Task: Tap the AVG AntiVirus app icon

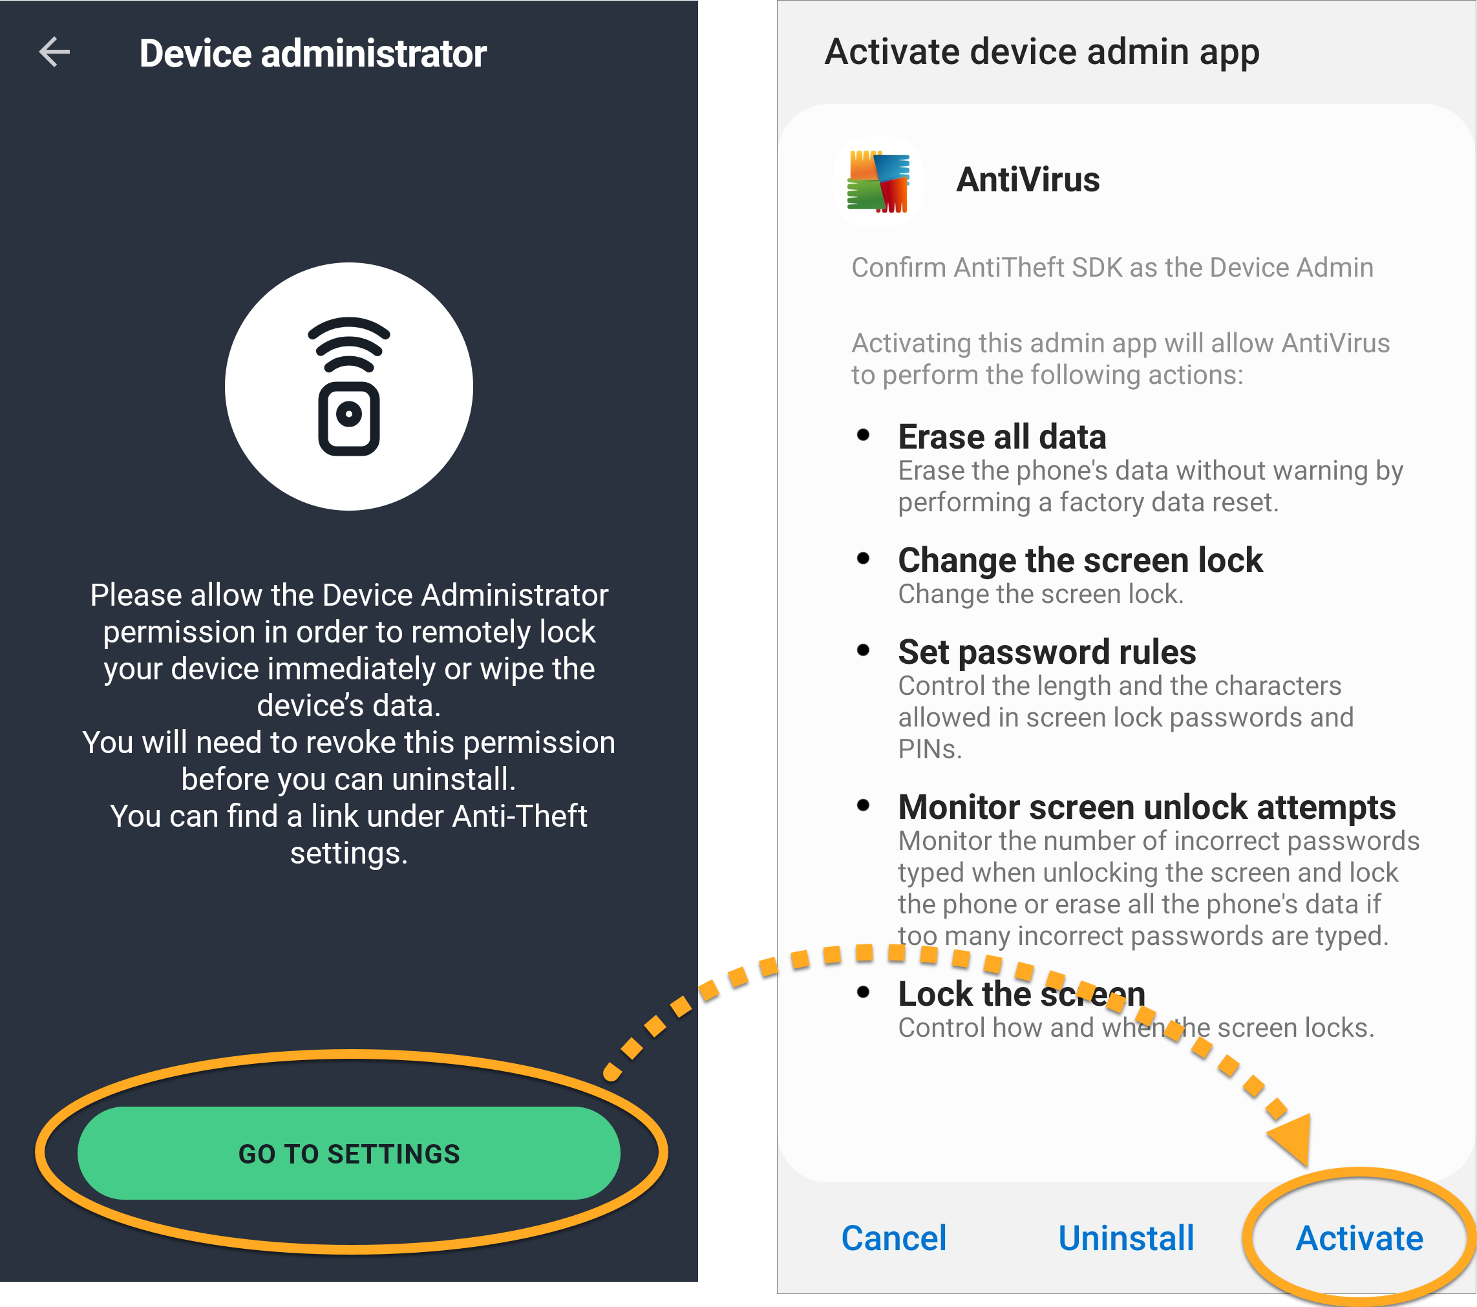Action: 878,180
